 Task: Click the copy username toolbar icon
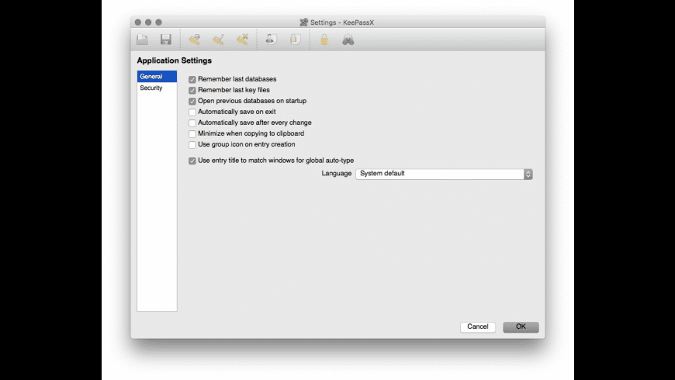click(x=271, y=40)
